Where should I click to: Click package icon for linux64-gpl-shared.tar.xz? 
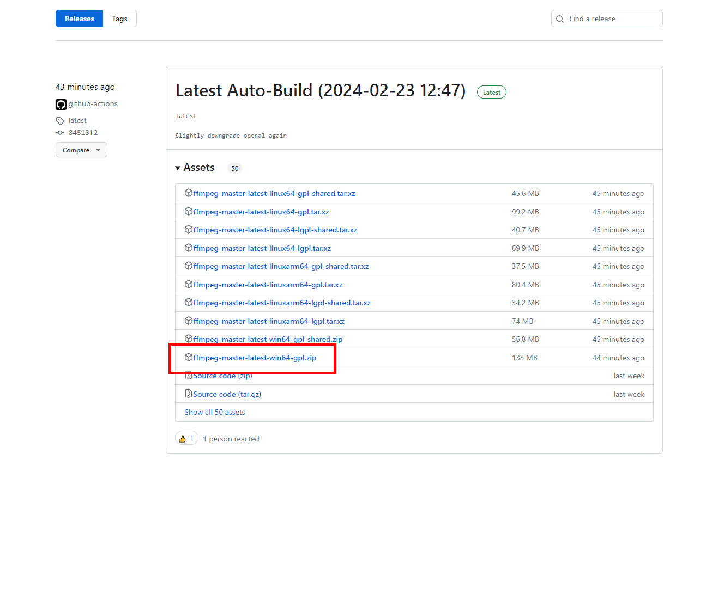(189, 193)
